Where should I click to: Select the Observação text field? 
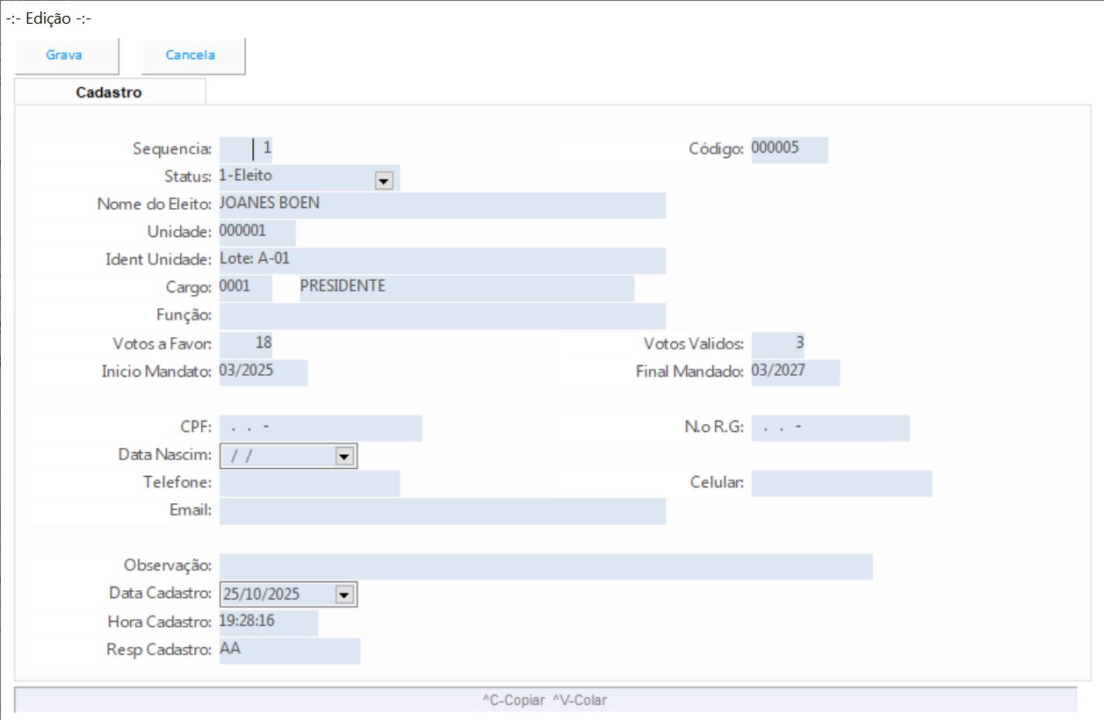click(545, 566)
